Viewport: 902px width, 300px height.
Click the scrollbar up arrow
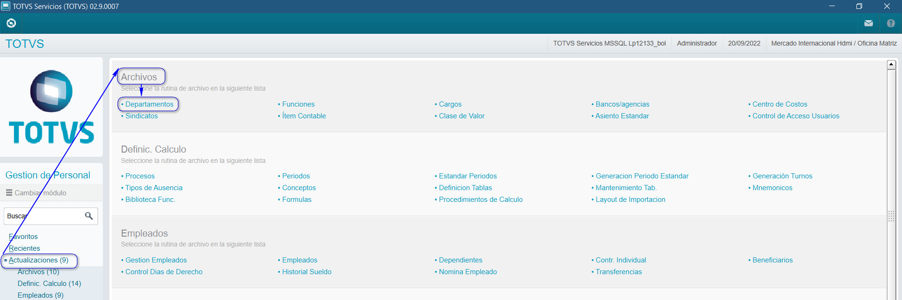click(x=891, y=65)
